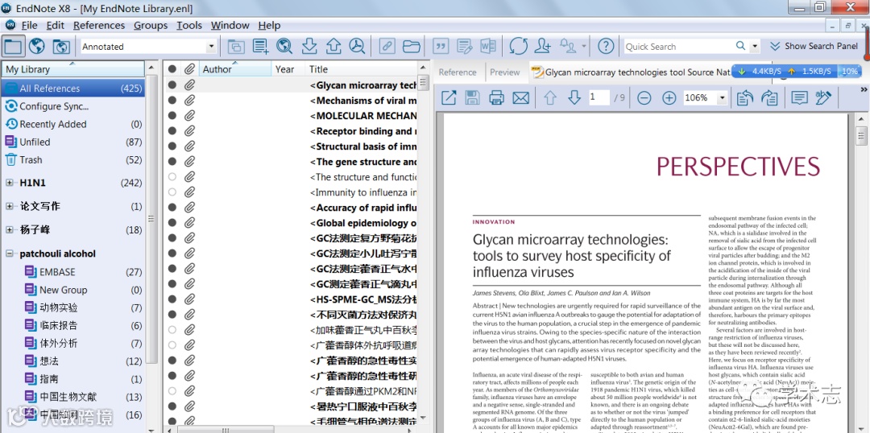The height and width of the screenshot is (433, 870).
Task: Open Help question mark icon
Action: (606, 47)
